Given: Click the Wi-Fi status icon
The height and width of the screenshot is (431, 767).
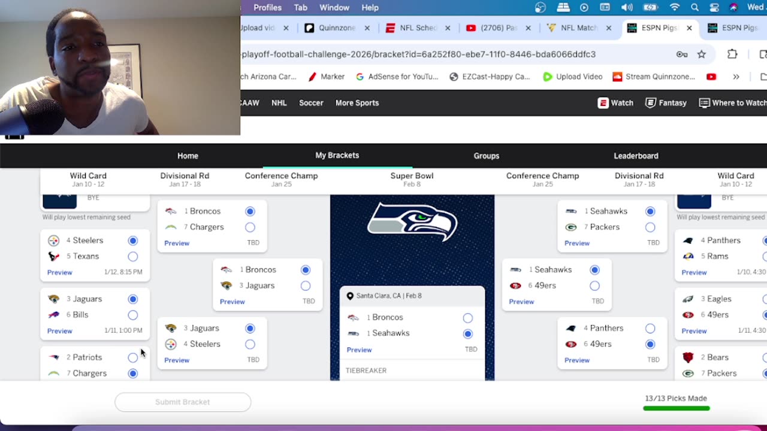Looking at the screenshot, I should click(675, 8).
